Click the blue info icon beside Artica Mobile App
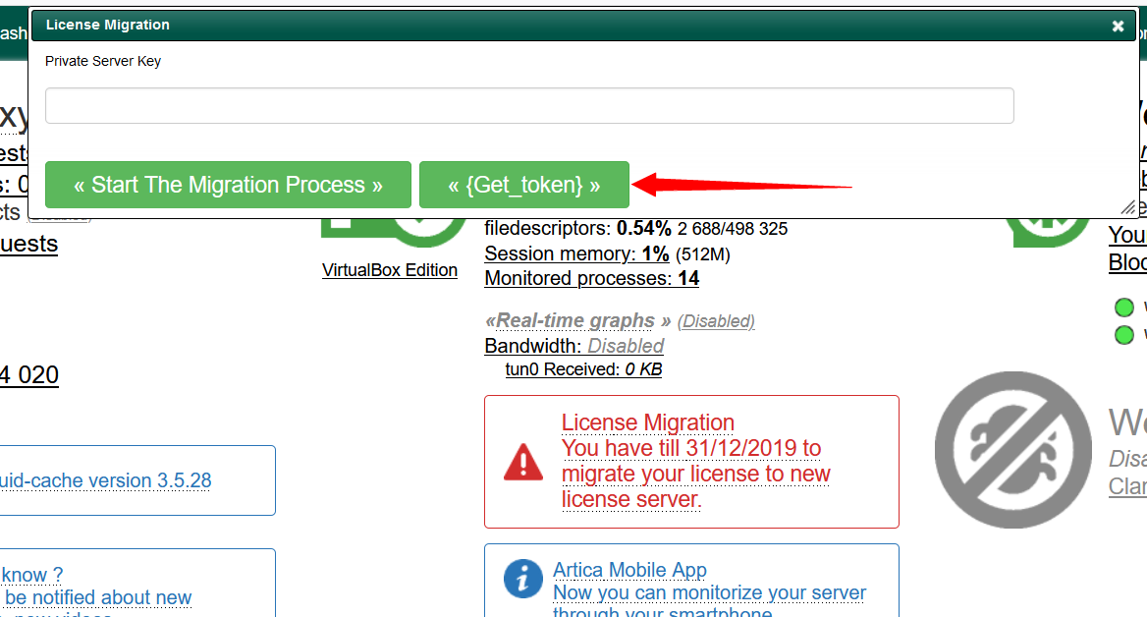 (x=522, y=580)
